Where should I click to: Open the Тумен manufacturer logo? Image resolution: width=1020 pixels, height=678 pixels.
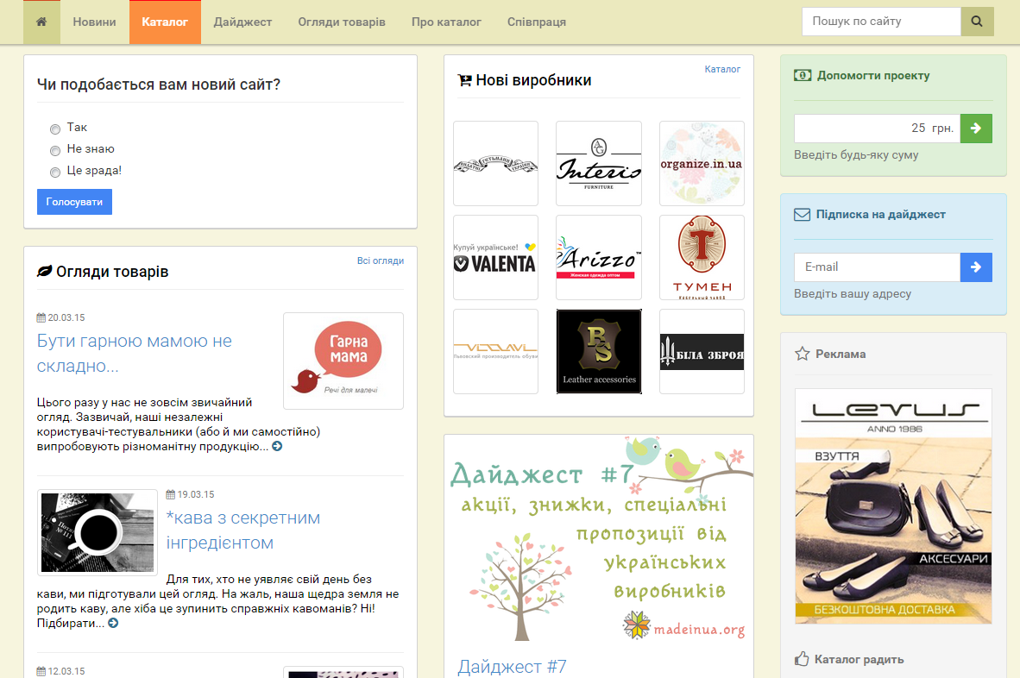[x=702, y=257]
